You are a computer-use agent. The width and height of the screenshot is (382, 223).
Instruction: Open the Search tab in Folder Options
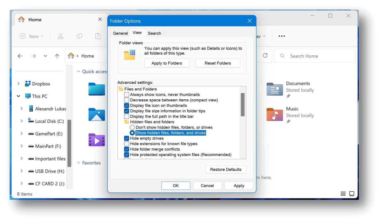point(154,33)
